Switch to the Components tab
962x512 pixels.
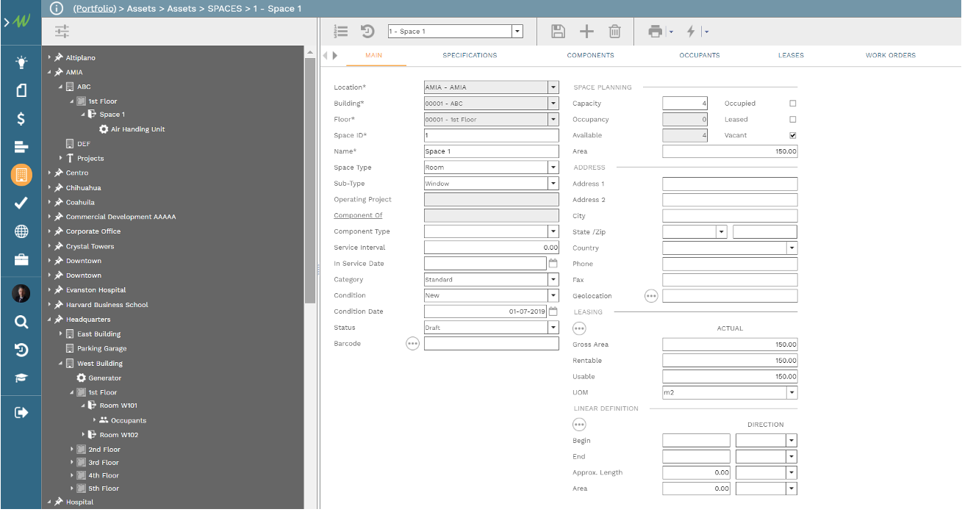click(590, 55)
